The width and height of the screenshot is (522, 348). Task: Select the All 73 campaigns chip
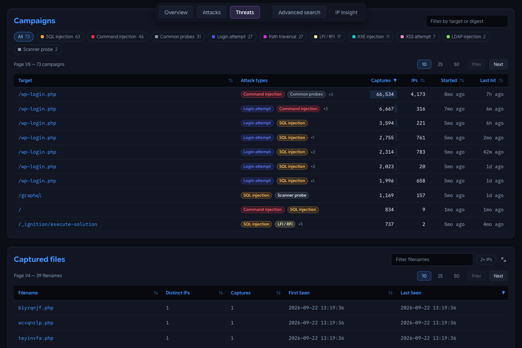(x=24, y=37)
